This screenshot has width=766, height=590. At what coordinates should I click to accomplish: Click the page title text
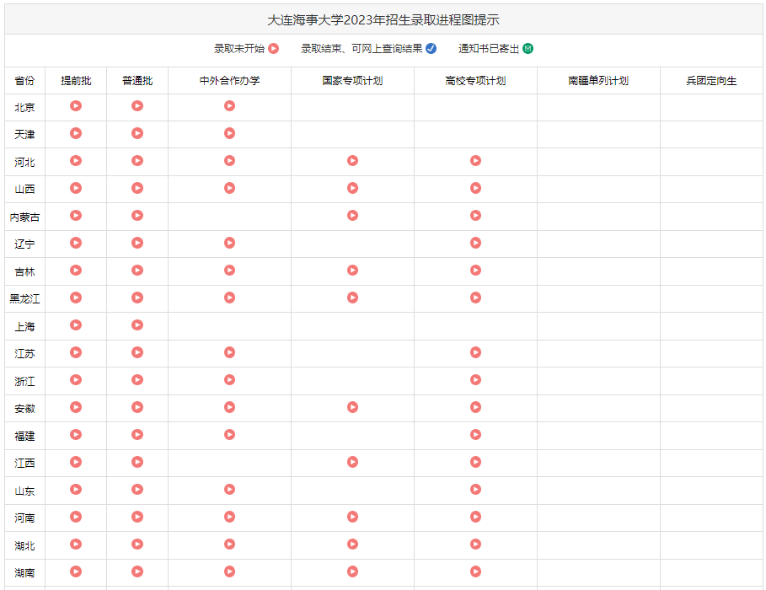(x=383, y=17)
